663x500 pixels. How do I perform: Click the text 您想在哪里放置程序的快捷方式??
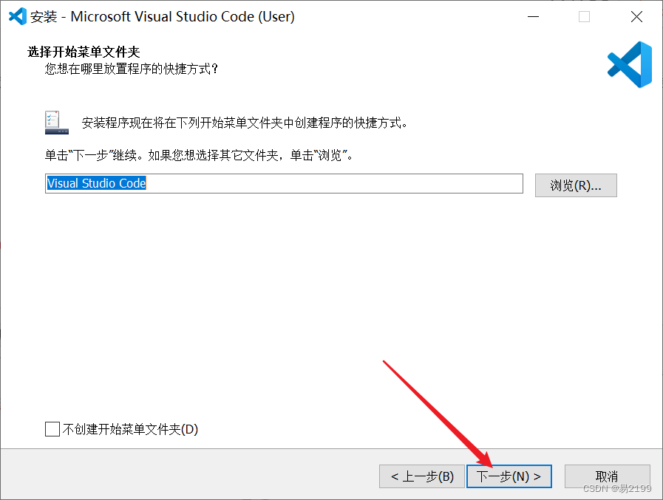click(132, 69)
